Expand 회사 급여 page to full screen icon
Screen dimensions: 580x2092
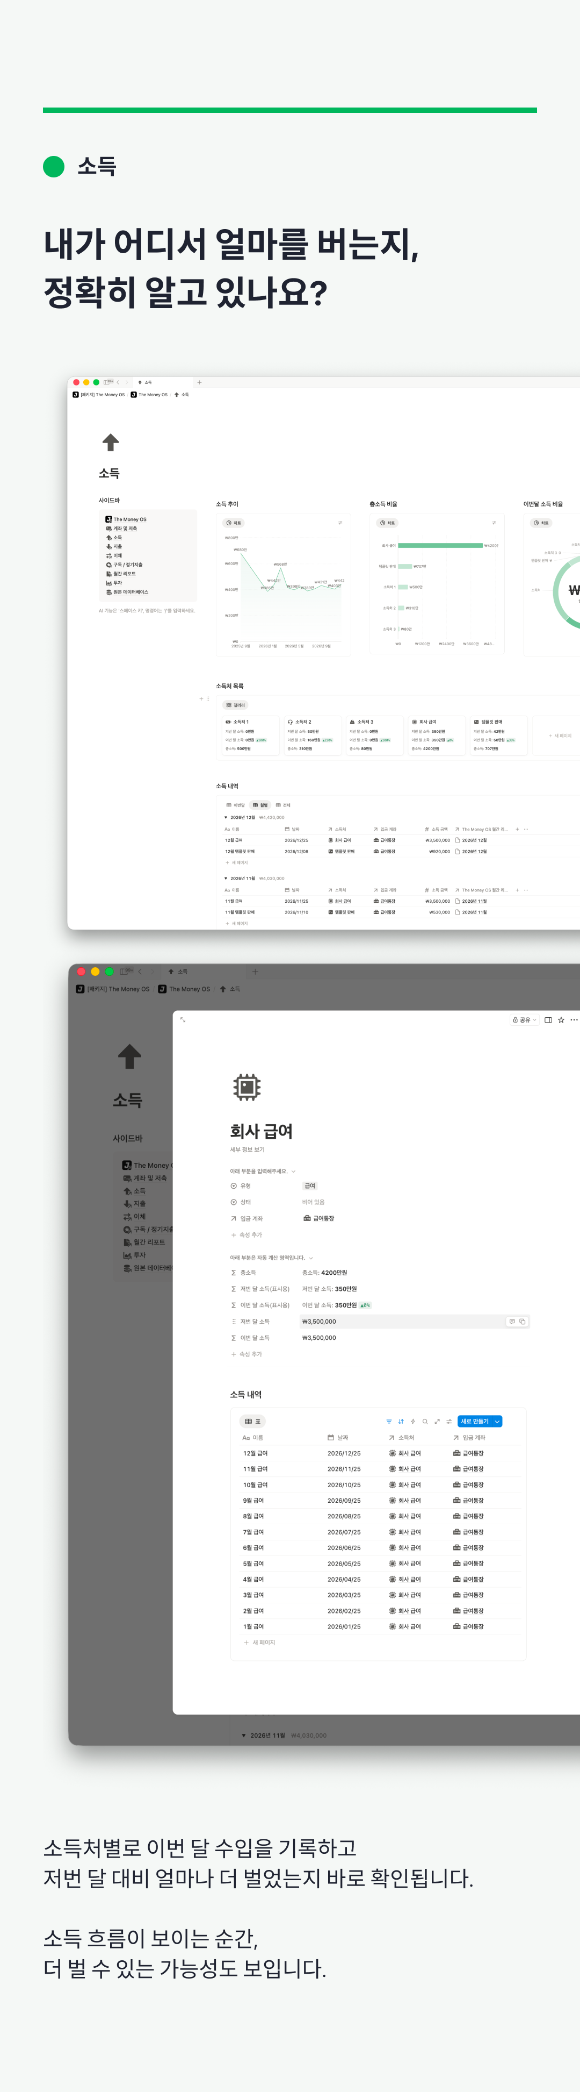click(x=183, y=1020)
